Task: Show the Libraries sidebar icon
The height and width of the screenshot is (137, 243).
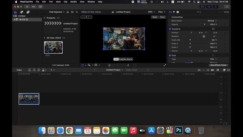Action: (x=15, y=12)
